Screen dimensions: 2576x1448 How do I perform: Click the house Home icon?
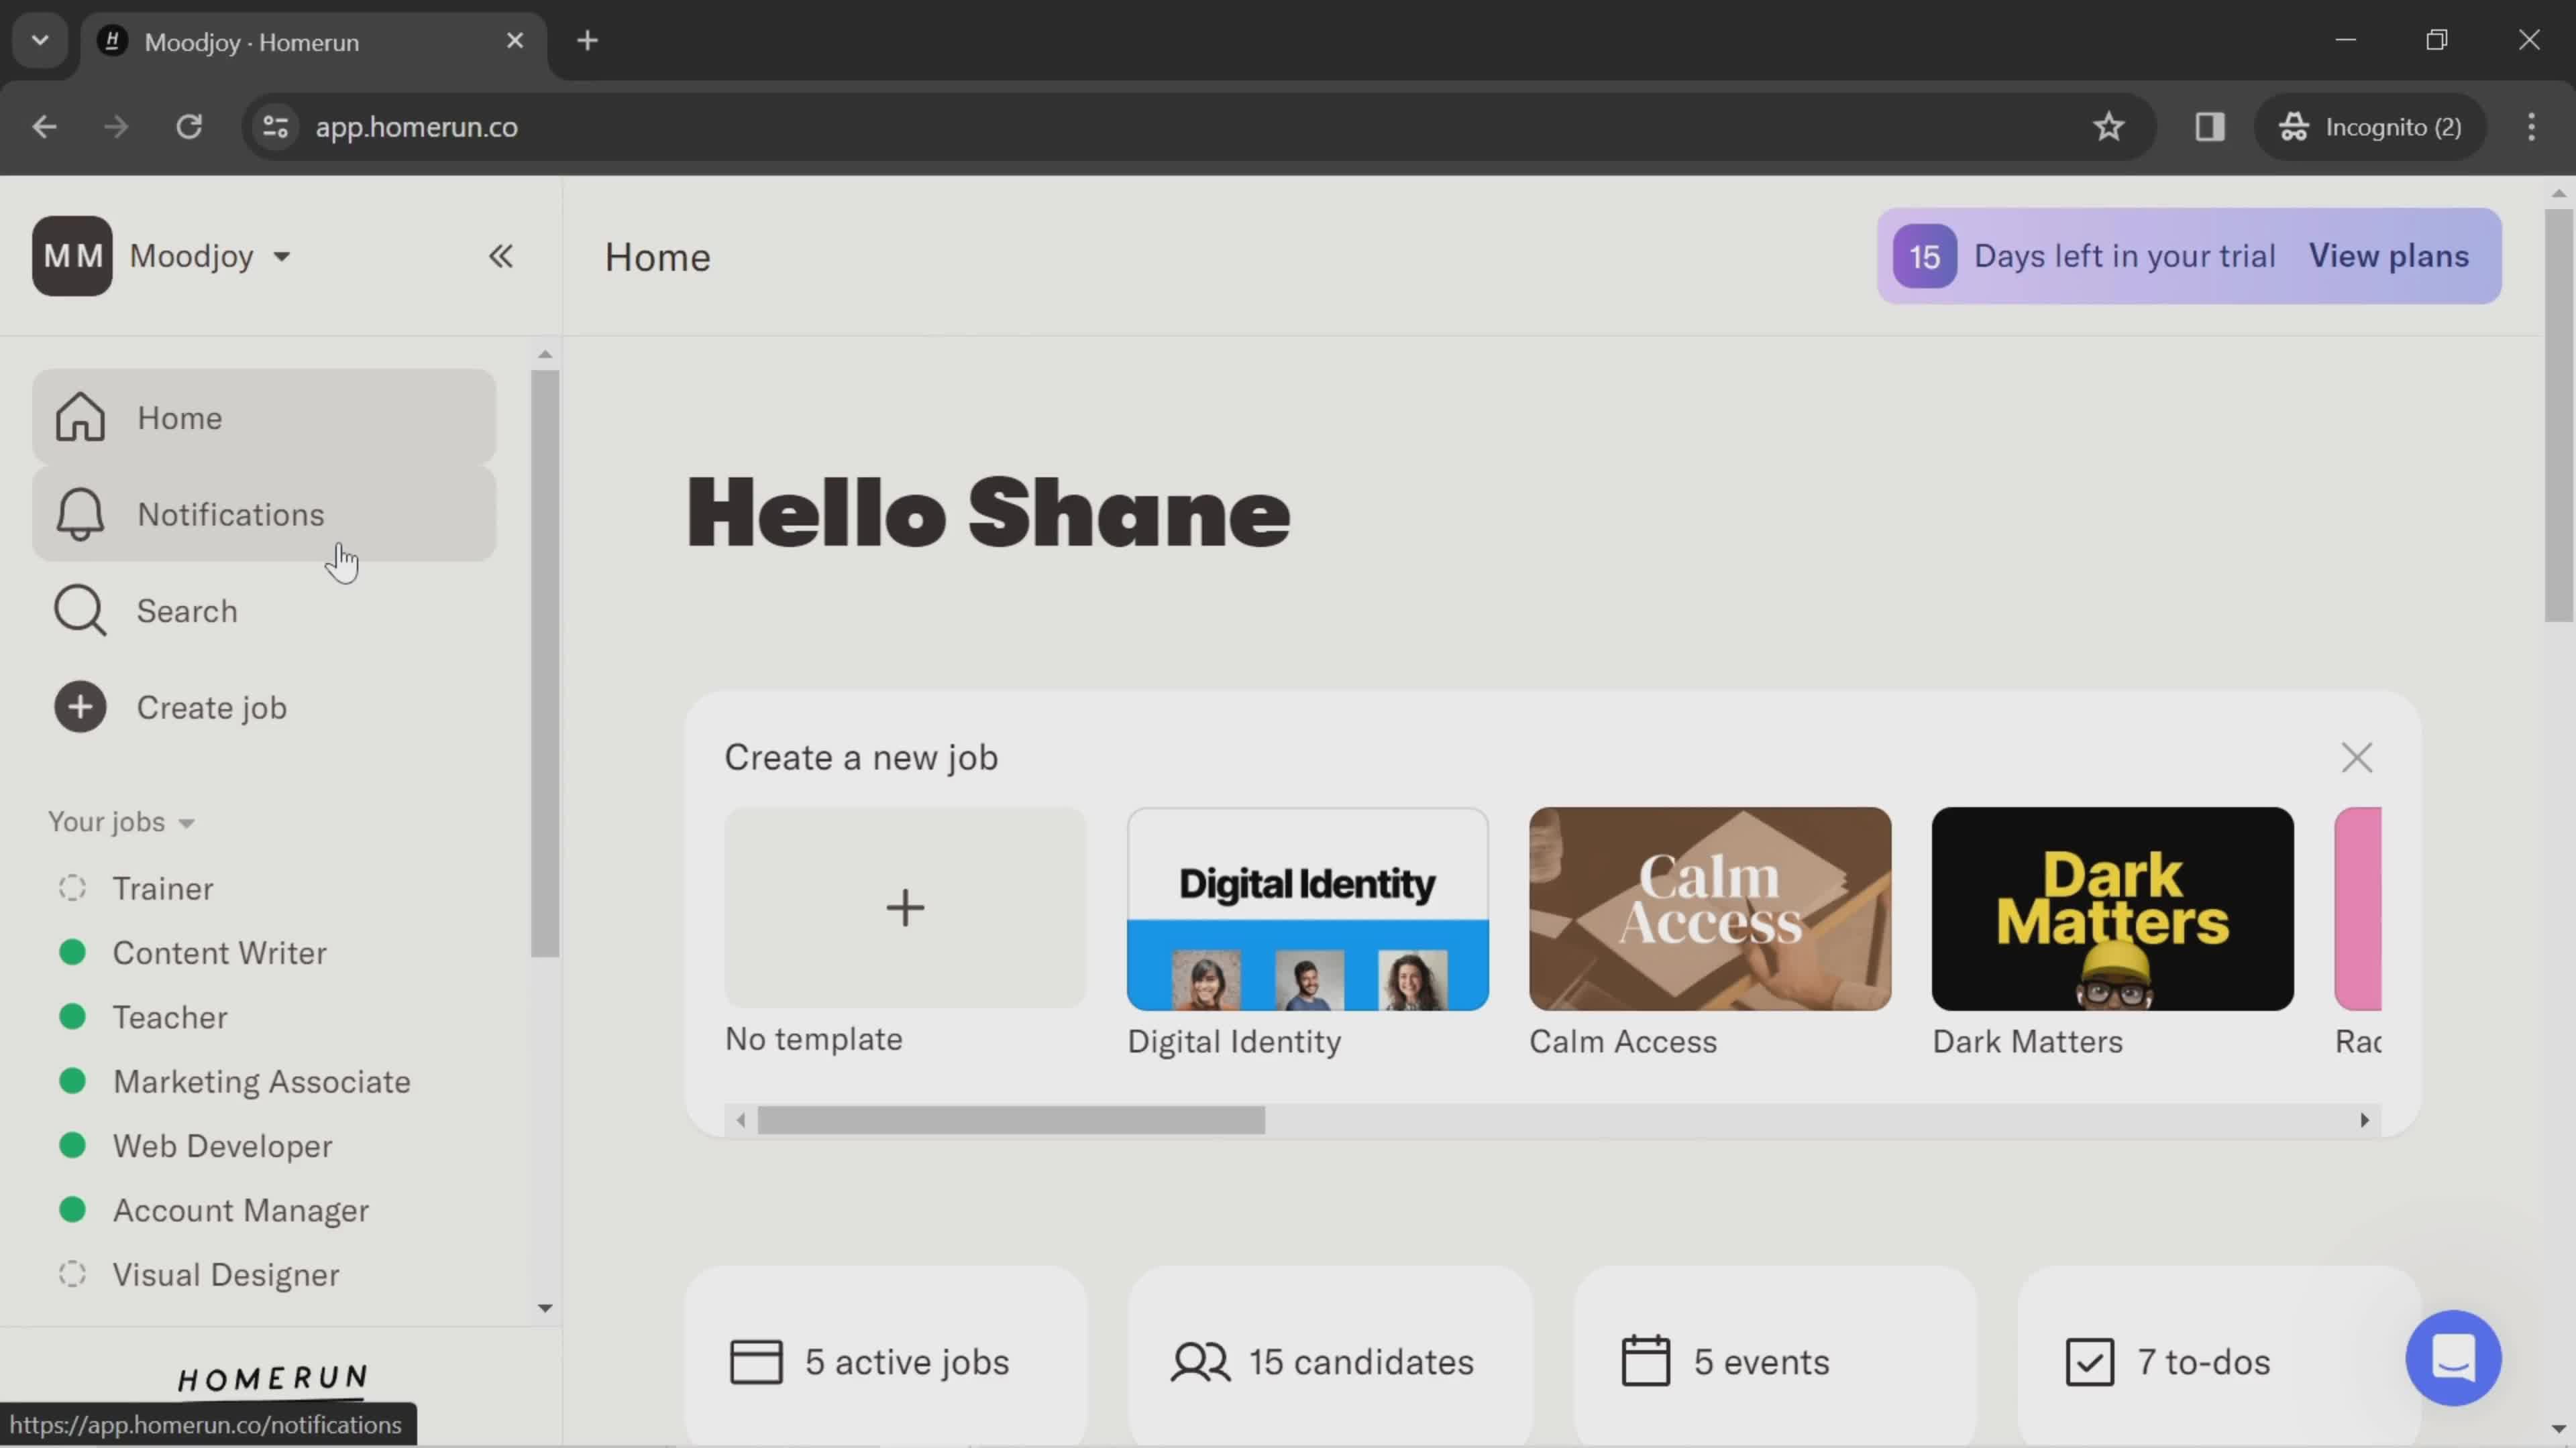coord(80,418)
